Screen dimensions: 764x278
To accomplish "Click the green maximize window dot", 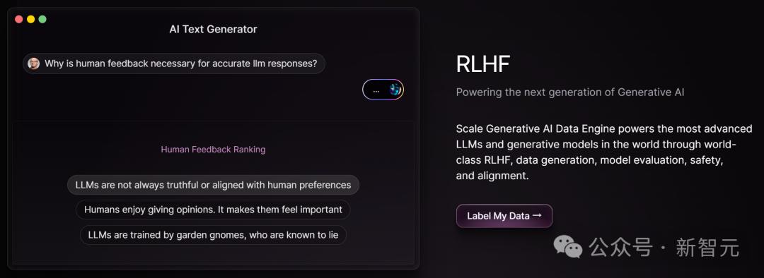I will pyautogui.click(x=42, y=20).
